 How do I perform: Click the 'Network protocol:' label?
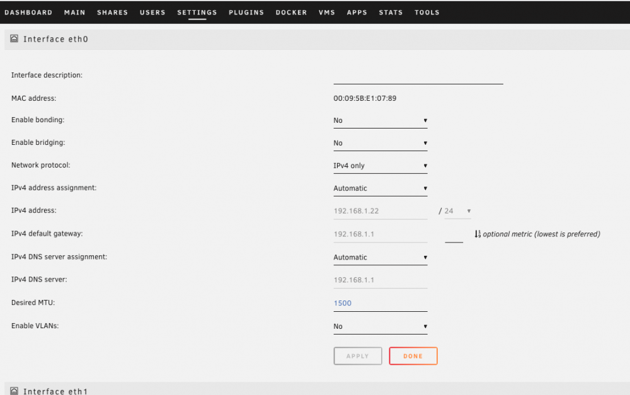tap(40, 165)
